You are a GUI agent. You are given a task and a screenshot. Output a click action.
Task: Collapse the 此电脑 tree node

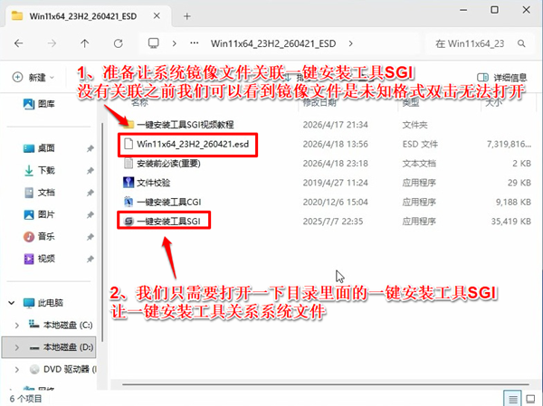tap(12, 303)
